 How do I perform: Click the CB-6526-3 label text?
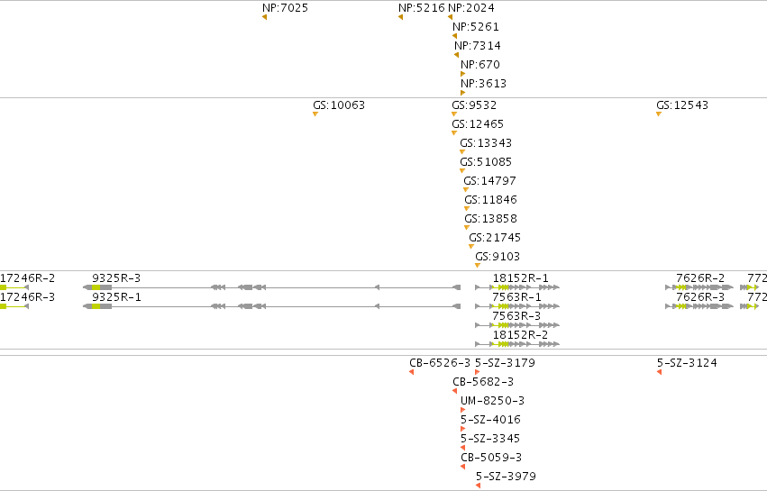[440, 363]
